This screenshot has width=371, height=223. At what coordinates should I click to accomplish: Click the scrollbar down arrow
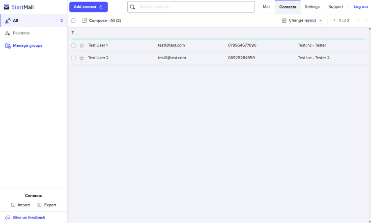pyautogui.click(x=370, y=222)
